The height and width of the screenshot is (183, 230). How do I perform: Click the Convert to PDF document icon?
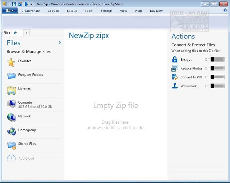pyautogui.click(x=175, y=77)
